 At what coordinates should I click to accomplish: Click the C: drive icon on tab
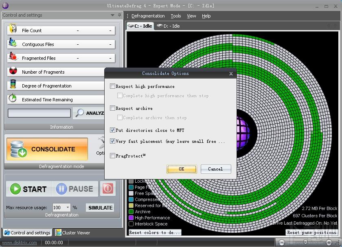(130, 26)
